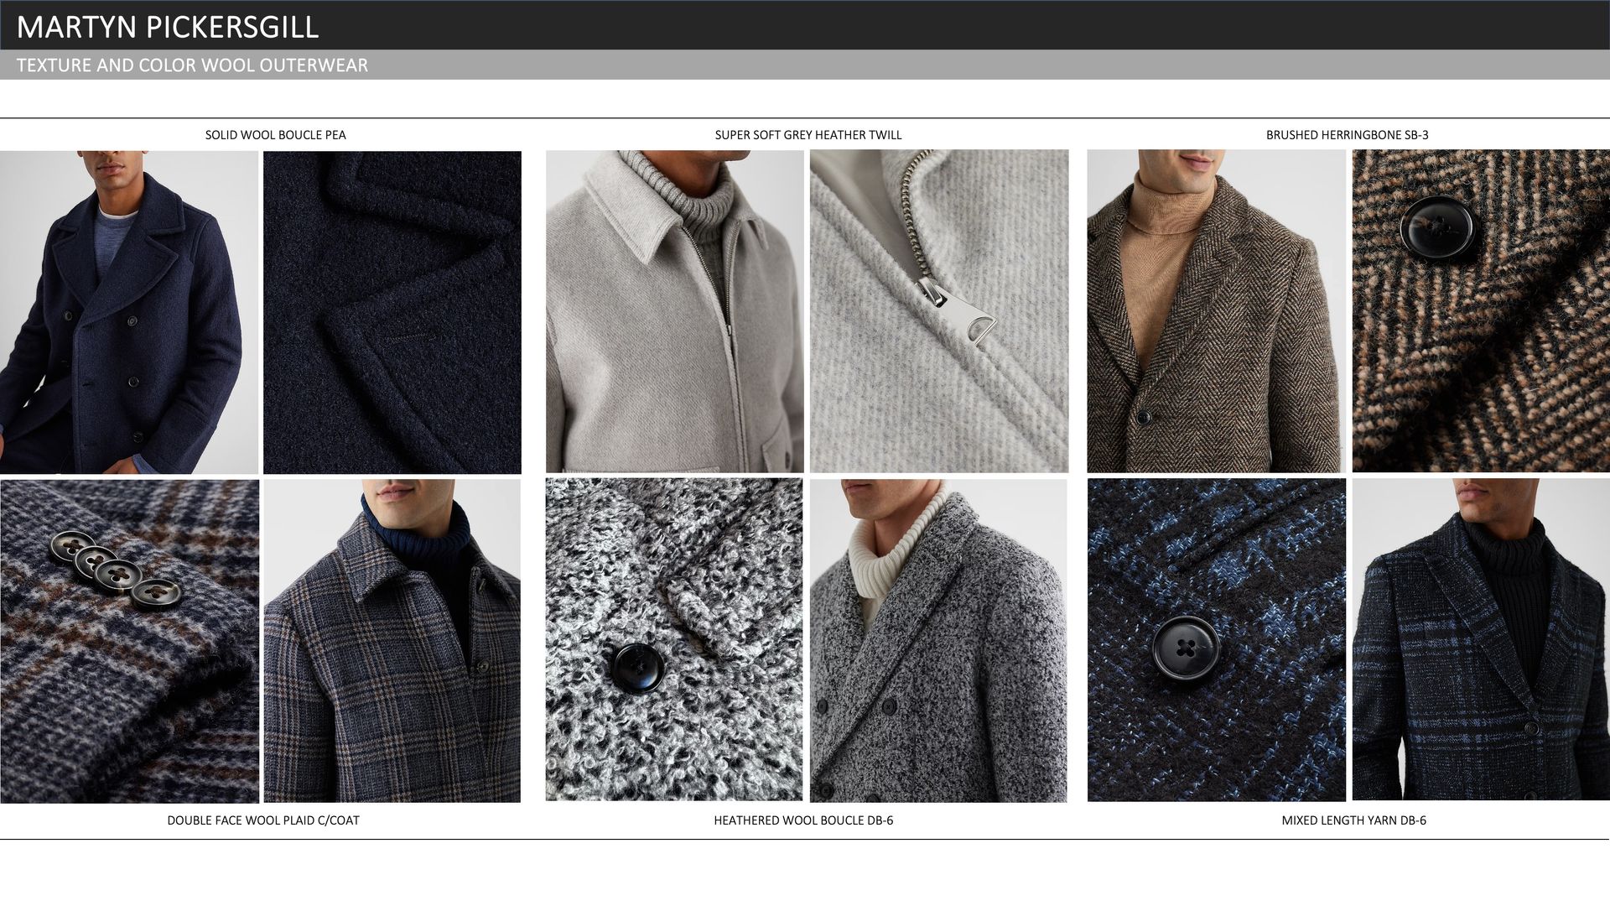Select the dark blue plaid blazer photo
This screenshot has width=1610, height=906.
1480,640
